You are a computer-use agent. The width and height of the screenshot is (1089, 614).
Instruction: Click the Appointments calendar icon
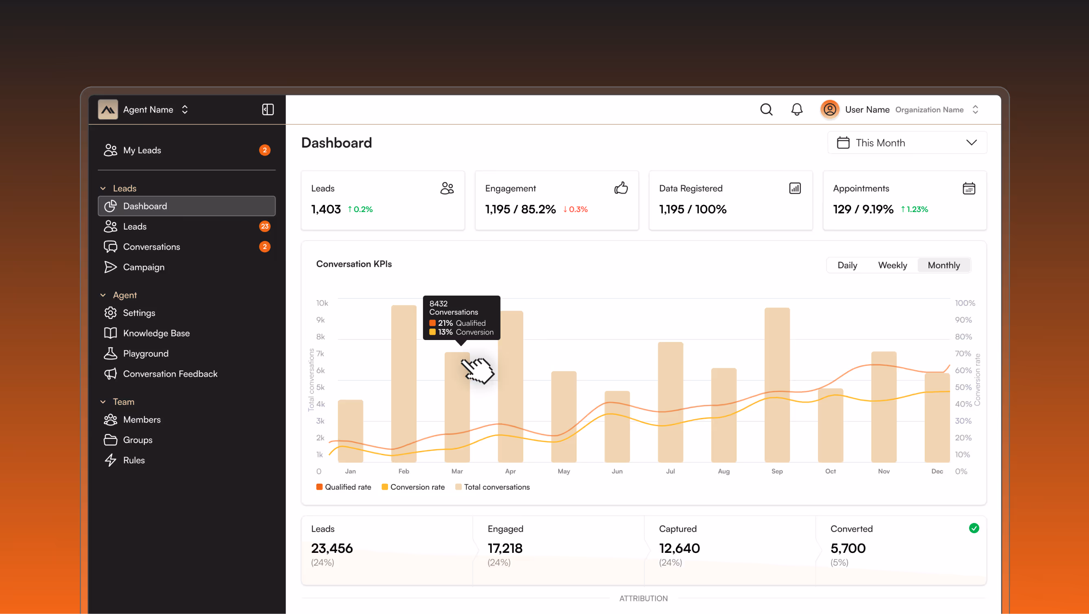pos(968,188)
